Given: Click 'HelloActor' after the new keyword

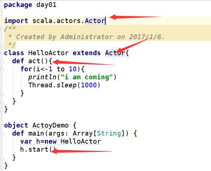Looking at the screenshot, I should [81, 141].
